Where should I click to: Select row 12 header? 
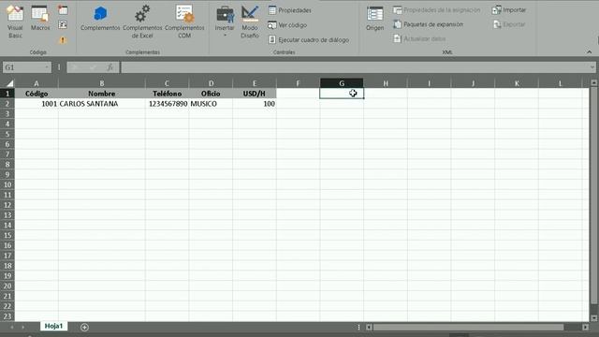tap(7, 205)
